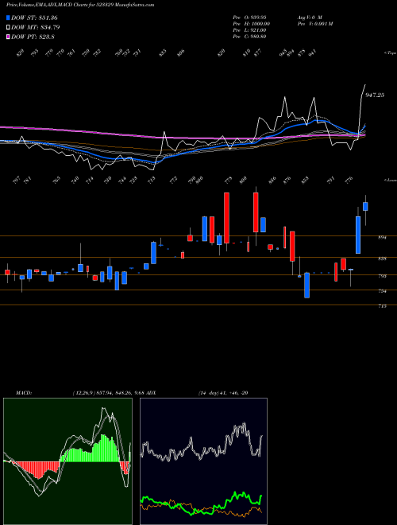
Task: Open the MACD histogram chart panel
Action: [x=67, y=461]
